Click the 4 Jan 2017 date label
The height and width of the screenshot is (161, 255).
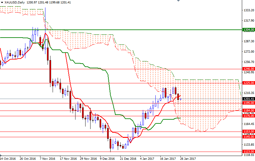[x=147, y=158]
